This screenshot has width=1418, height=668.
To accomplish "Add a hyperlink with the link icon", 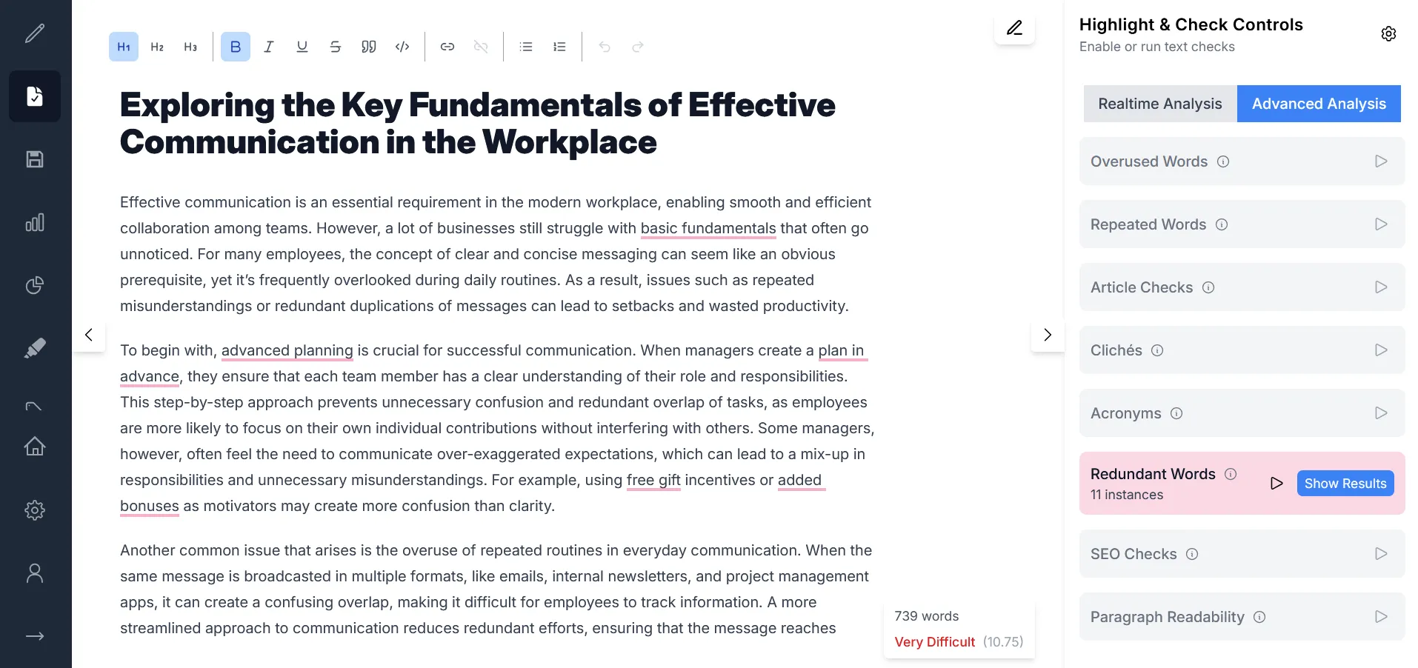I will tap(447, 47).
